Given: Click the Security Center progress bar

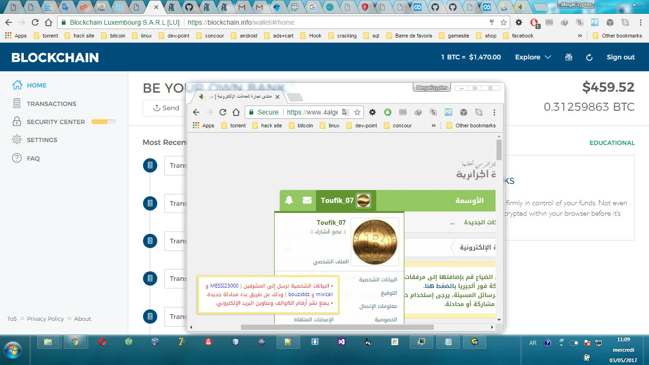Looking at the screenshot, I should point(103,122).
